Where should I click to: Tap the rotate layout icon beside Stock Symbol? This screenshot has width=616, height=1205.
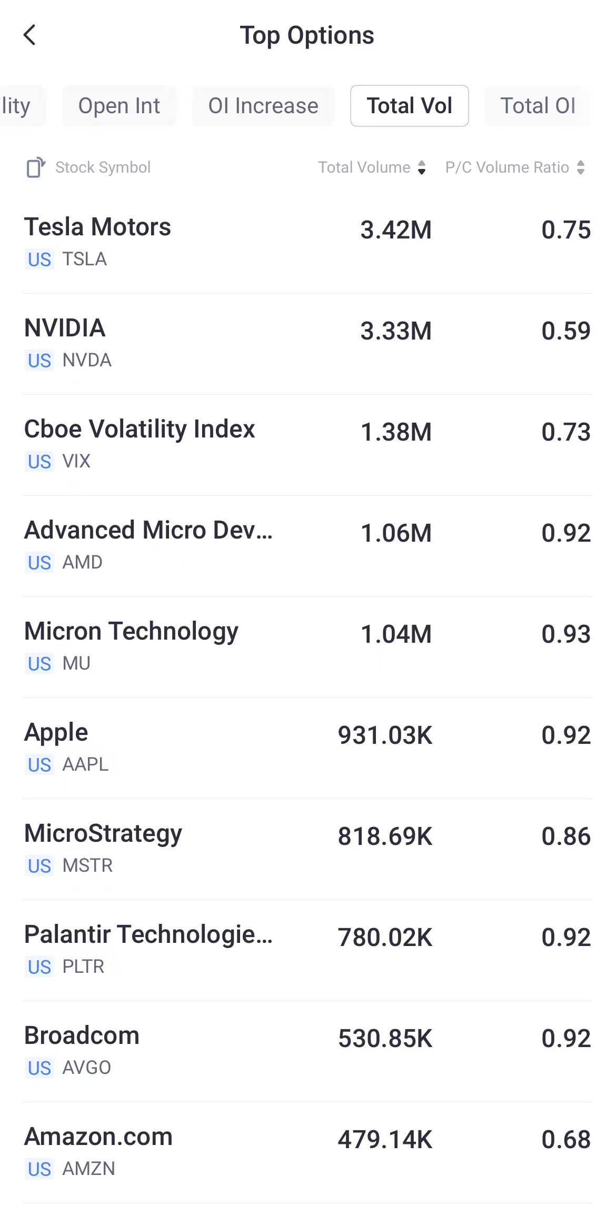tap(36, 167)
